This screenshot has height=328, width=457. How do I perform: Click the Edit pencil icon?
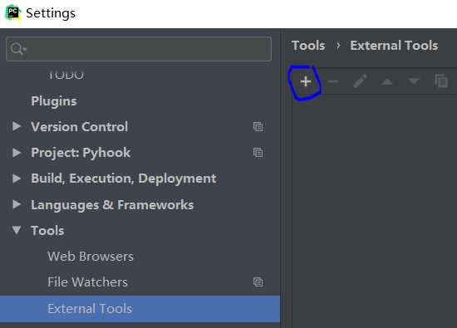click(360, 81)
